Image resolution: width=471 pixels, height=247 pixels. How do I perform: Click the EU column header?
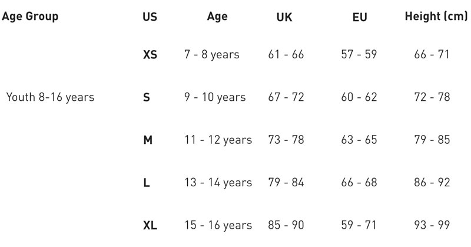tap(360, 18)
